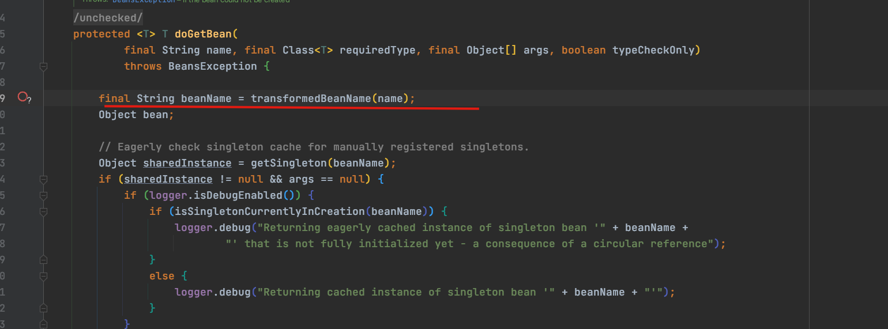Click sharedInstance in the if condition

click(x=168, y=179)
